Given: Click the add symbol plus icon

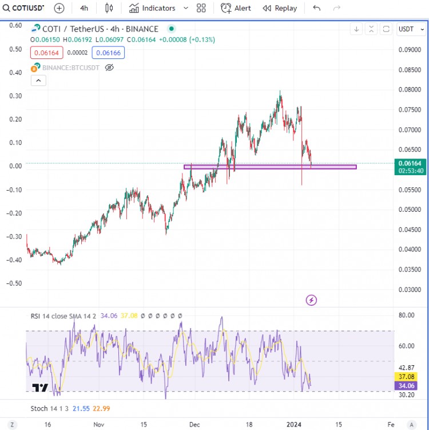Looking at the screenshot, I should pyautogui.click(x=59, y=9).
